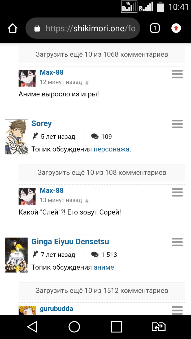Screen dimensions: 191x339
Task: Open the Ginga Eiyuu Densetsu poster thumbnail
Action: 16,255
